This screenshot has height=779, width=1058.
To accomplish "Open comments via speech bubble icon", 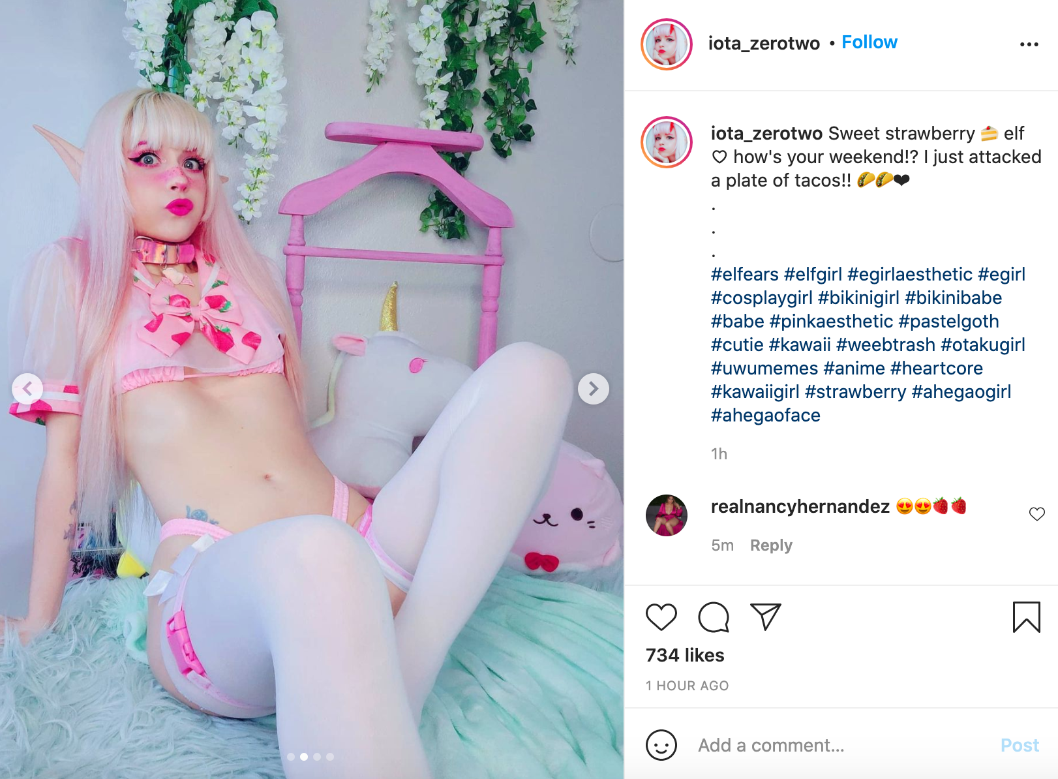I will [713, 617].
